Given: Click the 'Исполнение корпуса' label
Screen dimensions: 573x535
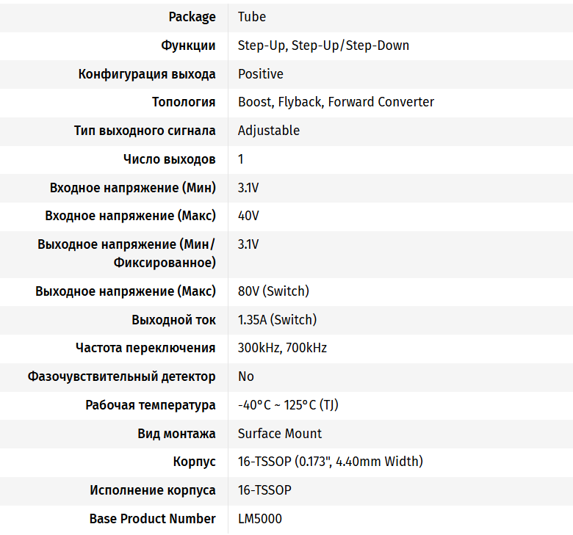Looking at the screenshot, I should [153, 490].
